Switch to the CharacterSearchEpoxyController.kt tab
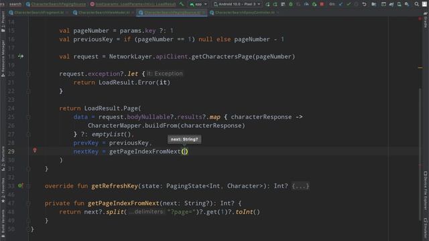The image size is (429, 241). [x=244, y=13]
